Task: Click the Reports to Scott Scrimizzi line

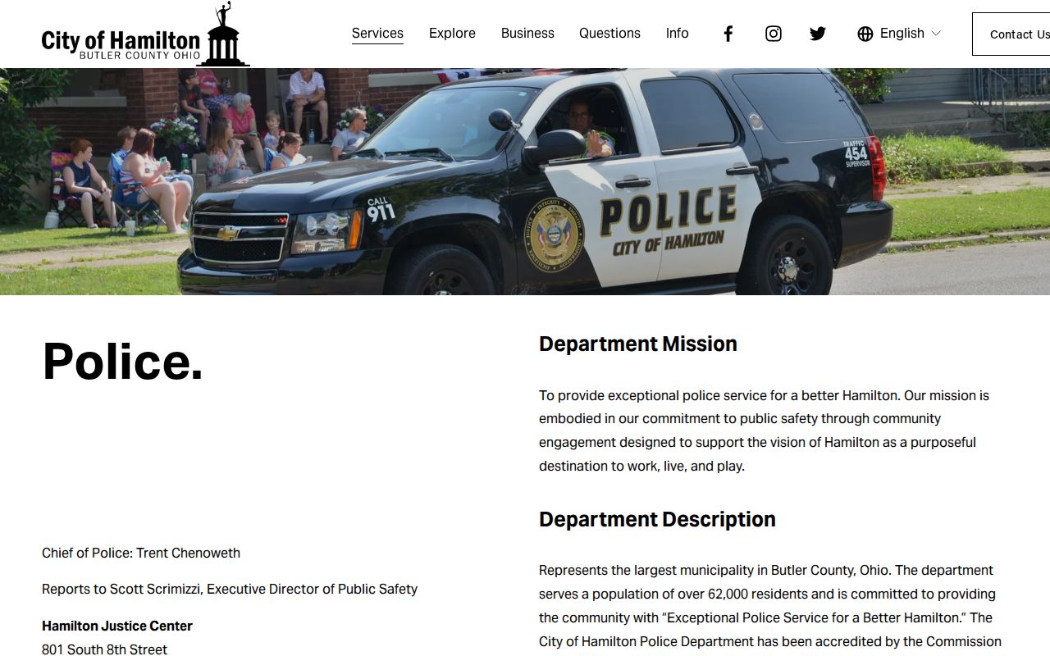Action: [230, 589]
